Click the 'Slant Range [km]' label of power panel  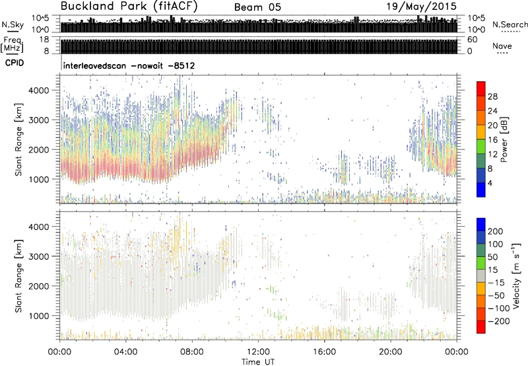(18, 139)
